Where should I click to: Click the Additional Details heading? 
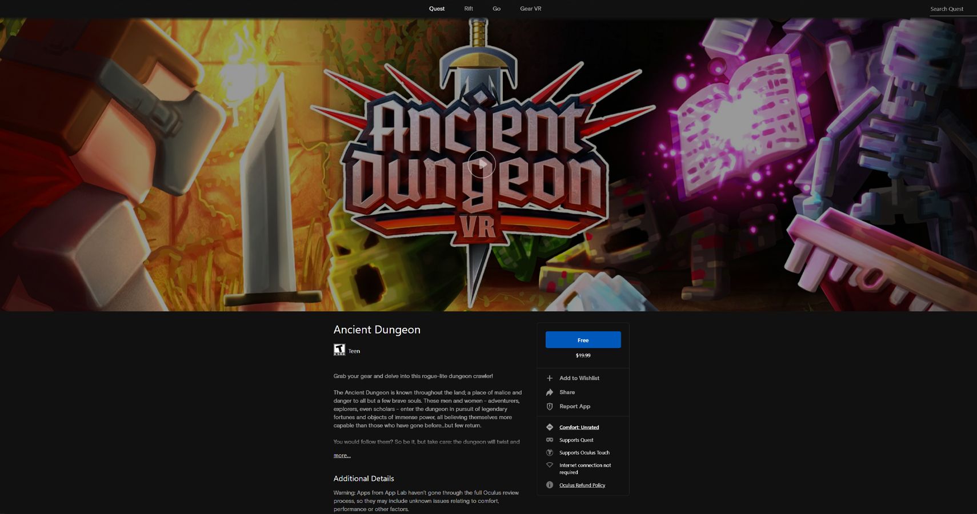364,479
